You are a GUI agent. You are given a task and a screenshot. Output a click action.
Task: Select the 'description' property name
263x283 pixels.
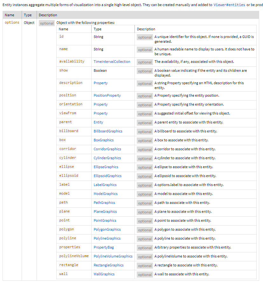[71, 83]
